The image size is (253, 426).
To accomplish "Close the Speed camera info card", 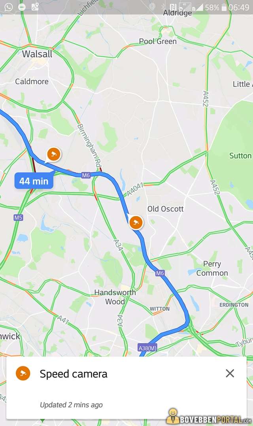I will 230,373.
